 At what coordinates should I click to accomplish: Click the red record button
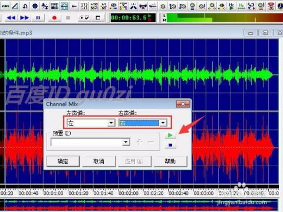point(54,18)
